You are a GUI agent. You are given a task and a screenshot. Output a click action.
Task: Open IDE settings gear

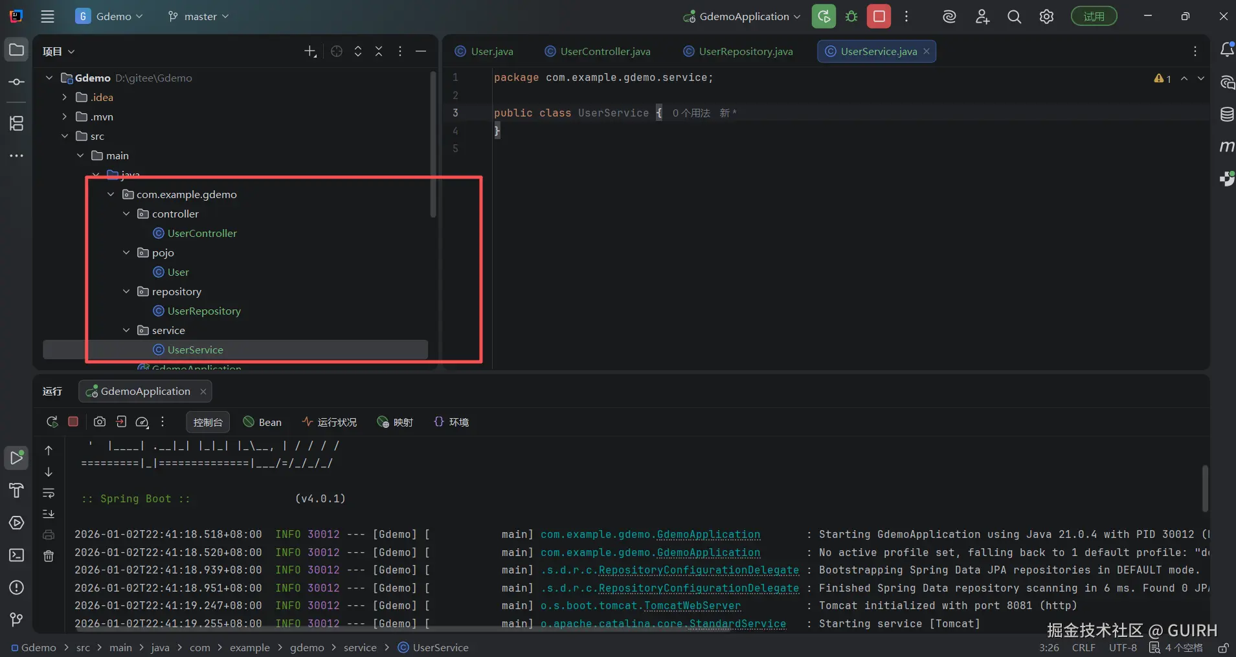tap(1046, 17)
